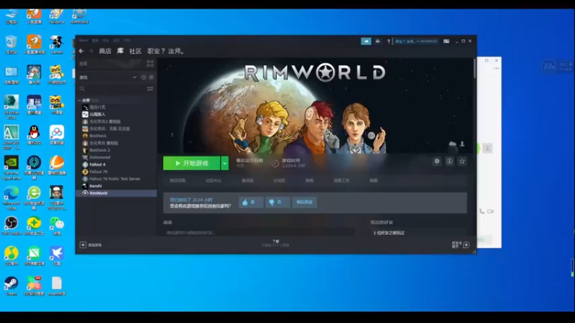The width and height of the screenshot is (575, 323).
Task: Open the WeChat desktop shortcut
Action: (57, 225)
